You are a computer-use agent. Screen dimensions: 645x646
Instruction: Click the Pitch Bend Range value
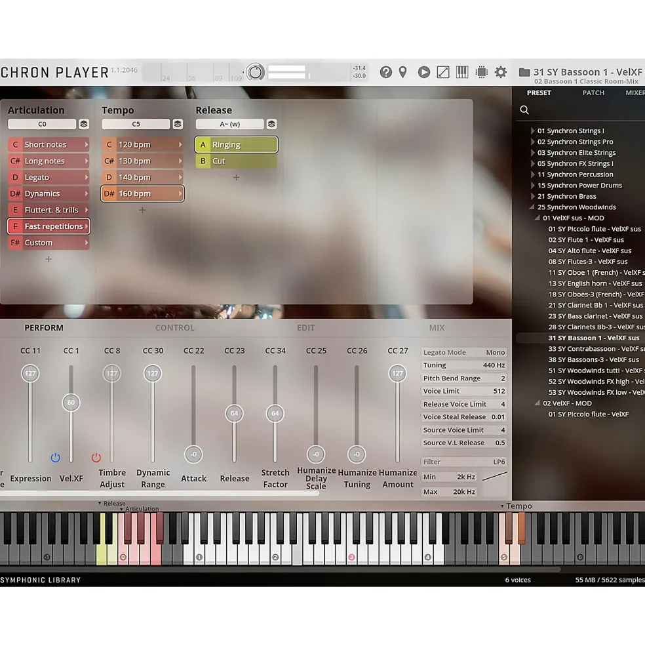(503, 378)
